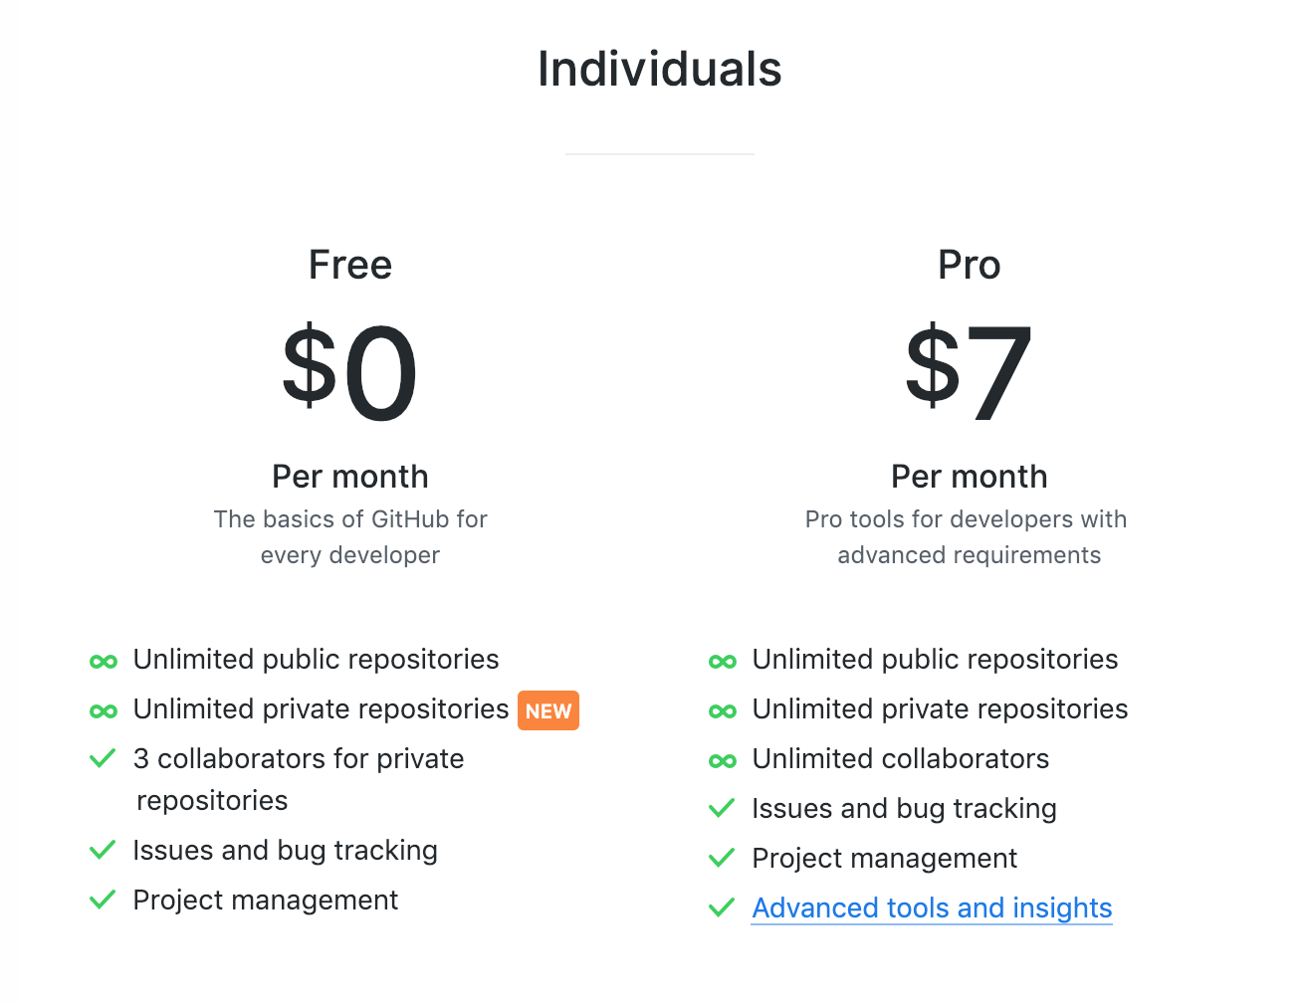
Task: Select the Pro plan title
Action: tap(969, 266)
